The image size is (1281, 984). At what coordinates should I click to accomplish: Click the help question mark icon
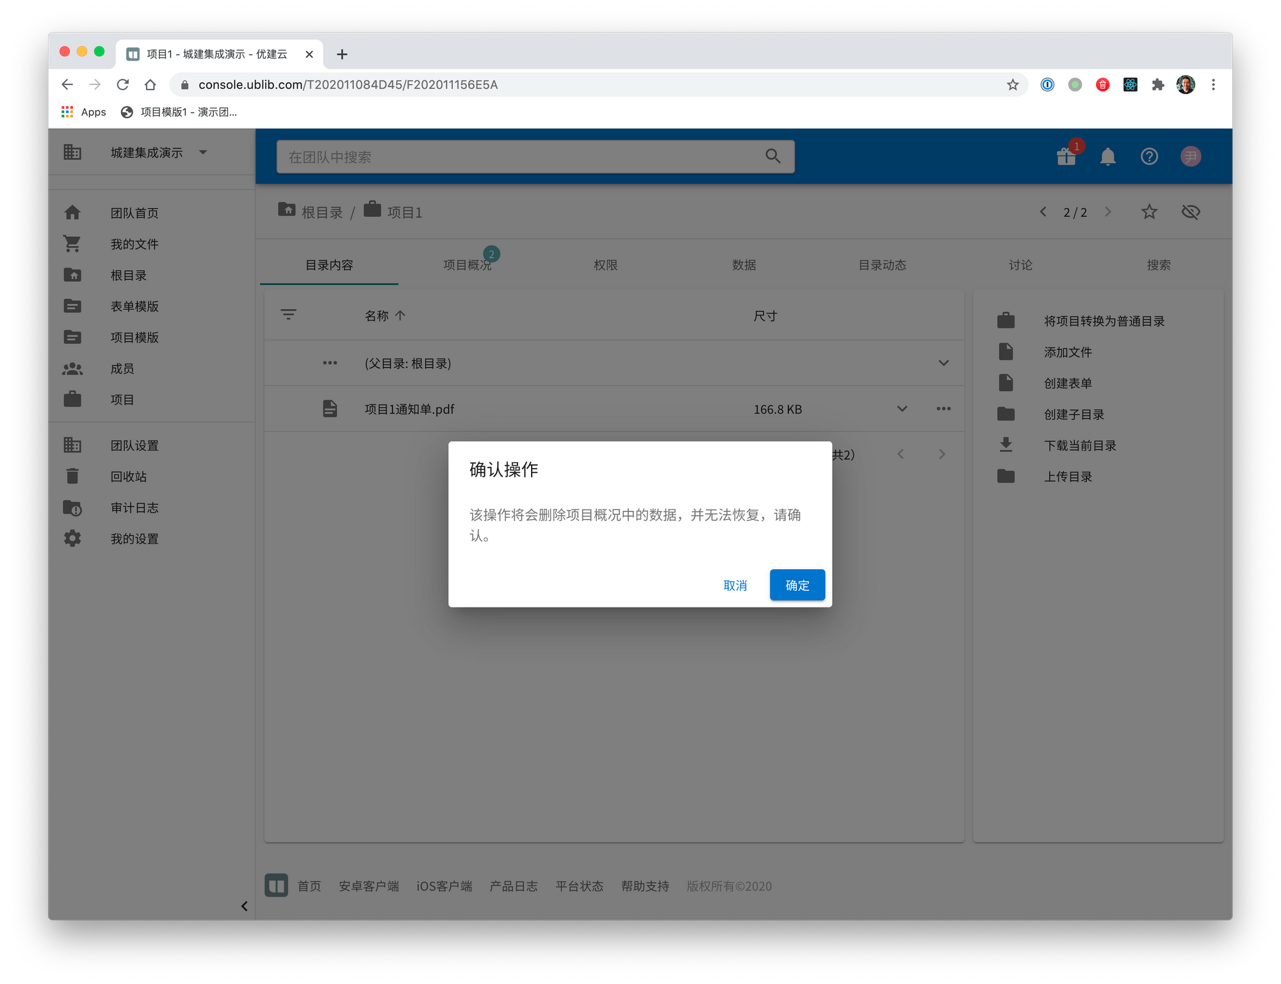[1149, 156]
